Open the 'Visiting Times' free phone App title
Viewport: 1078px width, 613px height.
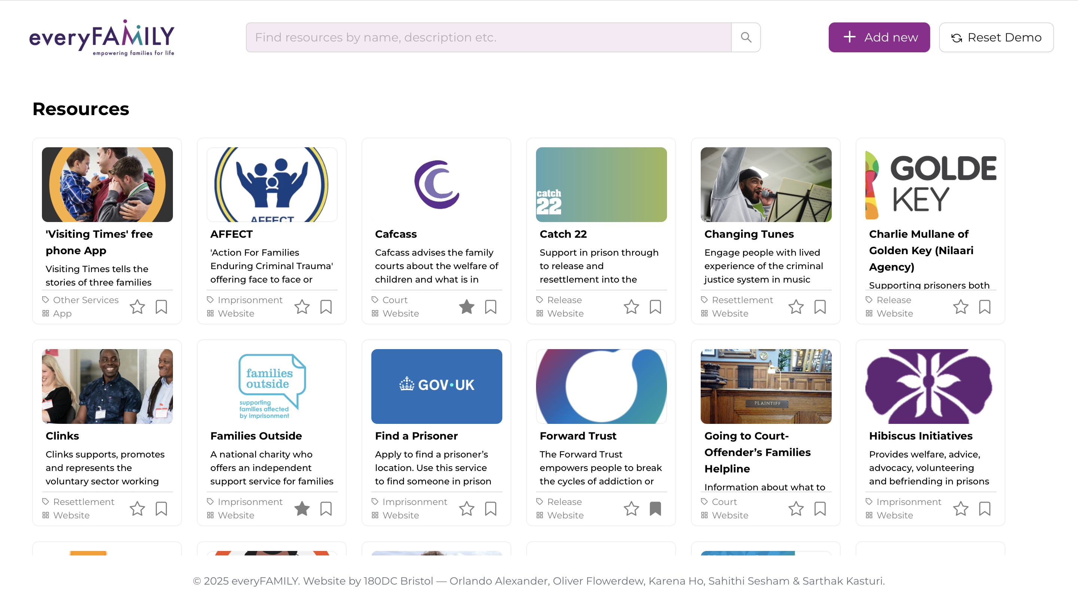[x=99, y=242]
